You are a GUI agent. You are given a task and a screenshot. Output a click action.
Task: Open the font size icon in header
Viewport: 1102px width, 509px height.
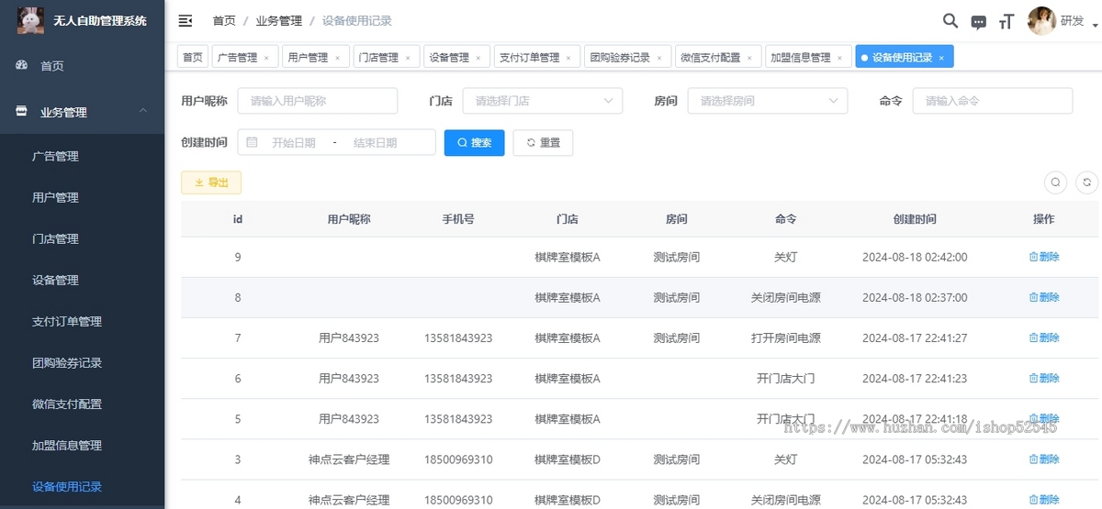(x=1006, y=22)
